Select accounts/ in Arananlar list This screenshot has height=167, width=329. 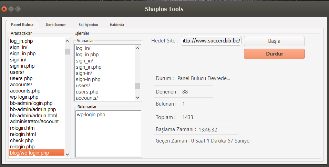[x=105, y=98]
